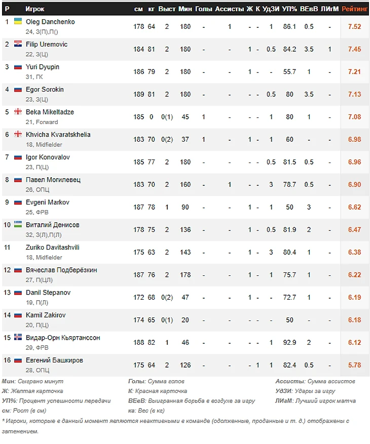Click the Russian flag beside Kamil Zakirov
This screenshot has height=444, width=370.
(x=18, y=315)
